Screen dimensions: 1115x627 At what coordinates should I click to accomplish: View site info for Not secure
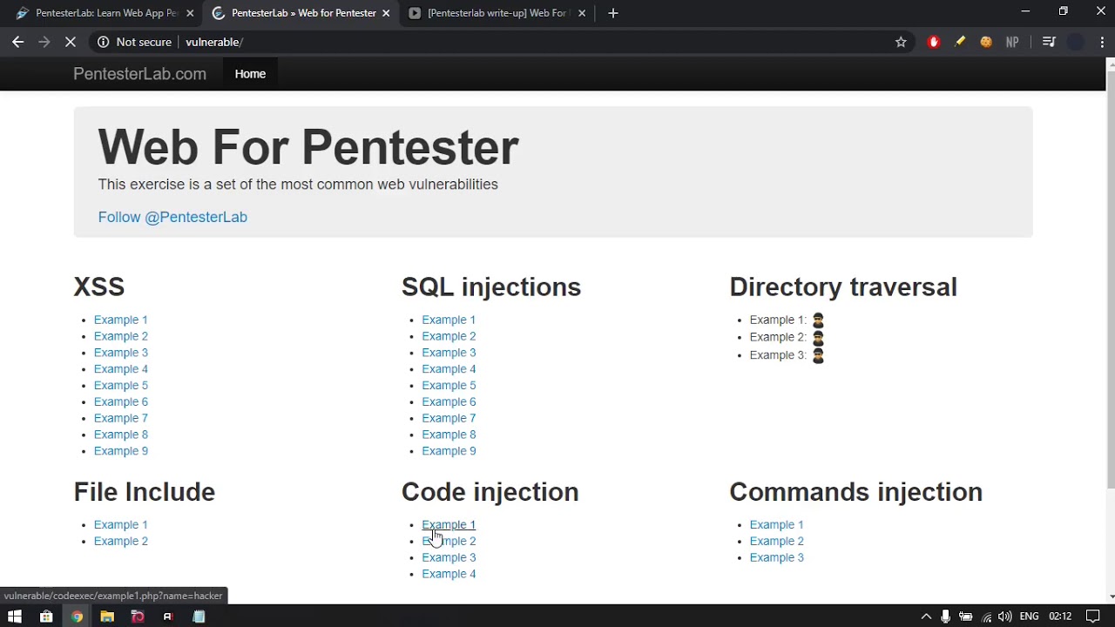[x=134, y=42]
